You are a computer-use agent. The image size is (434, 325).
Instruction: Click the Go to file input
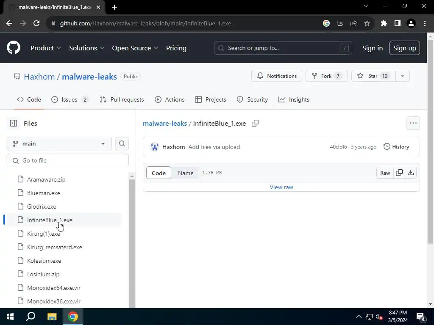pyautogui.click(x=68, y=160)
